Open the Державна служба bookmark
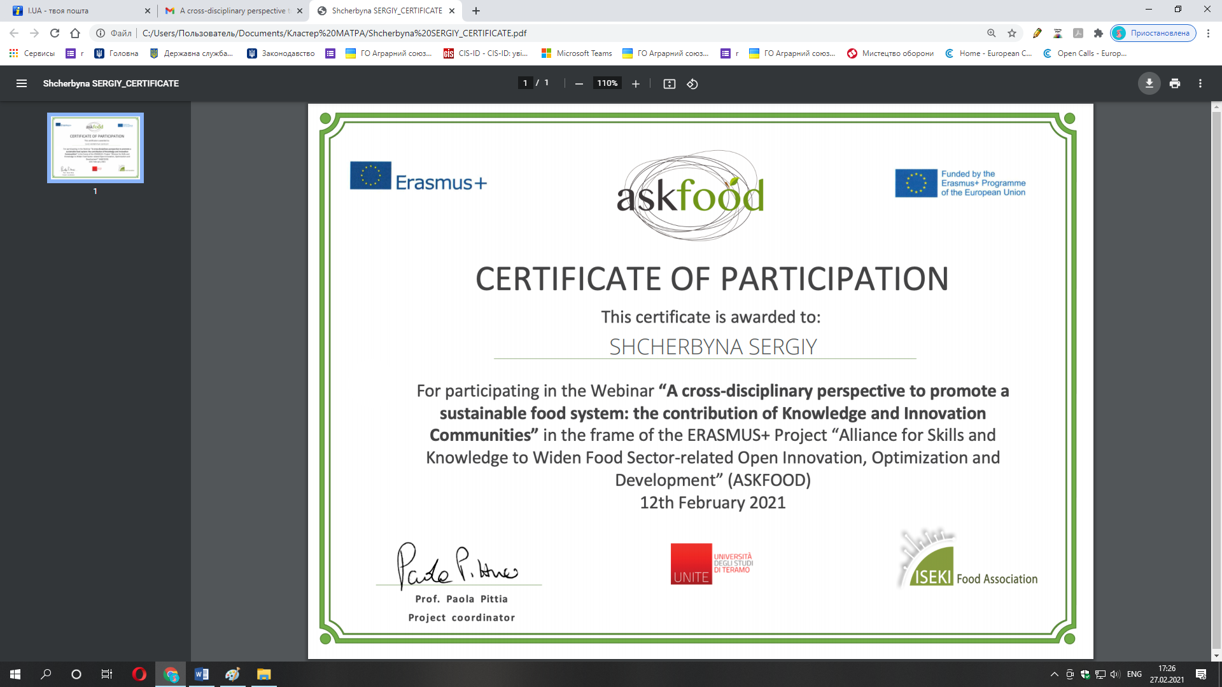 pyautogui.click(x=192, y=53)
